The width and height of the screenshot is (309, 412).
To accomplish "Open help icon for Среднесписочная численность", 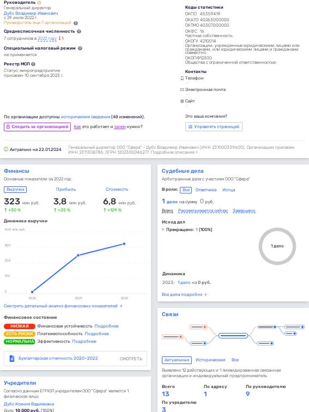I will pyautogui.click(x=79, y=32).
